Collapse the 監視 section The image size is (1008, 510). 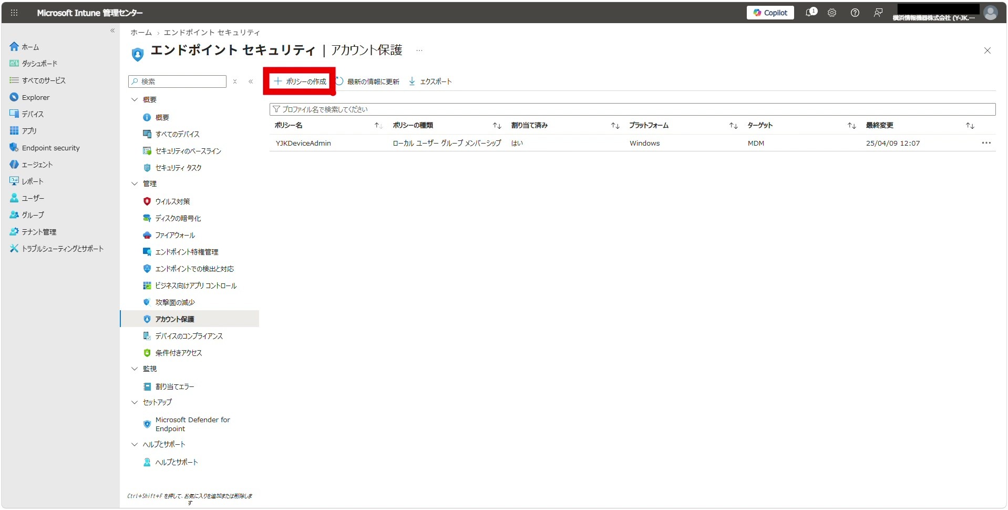pyautogui.click(x=143, y=369)
